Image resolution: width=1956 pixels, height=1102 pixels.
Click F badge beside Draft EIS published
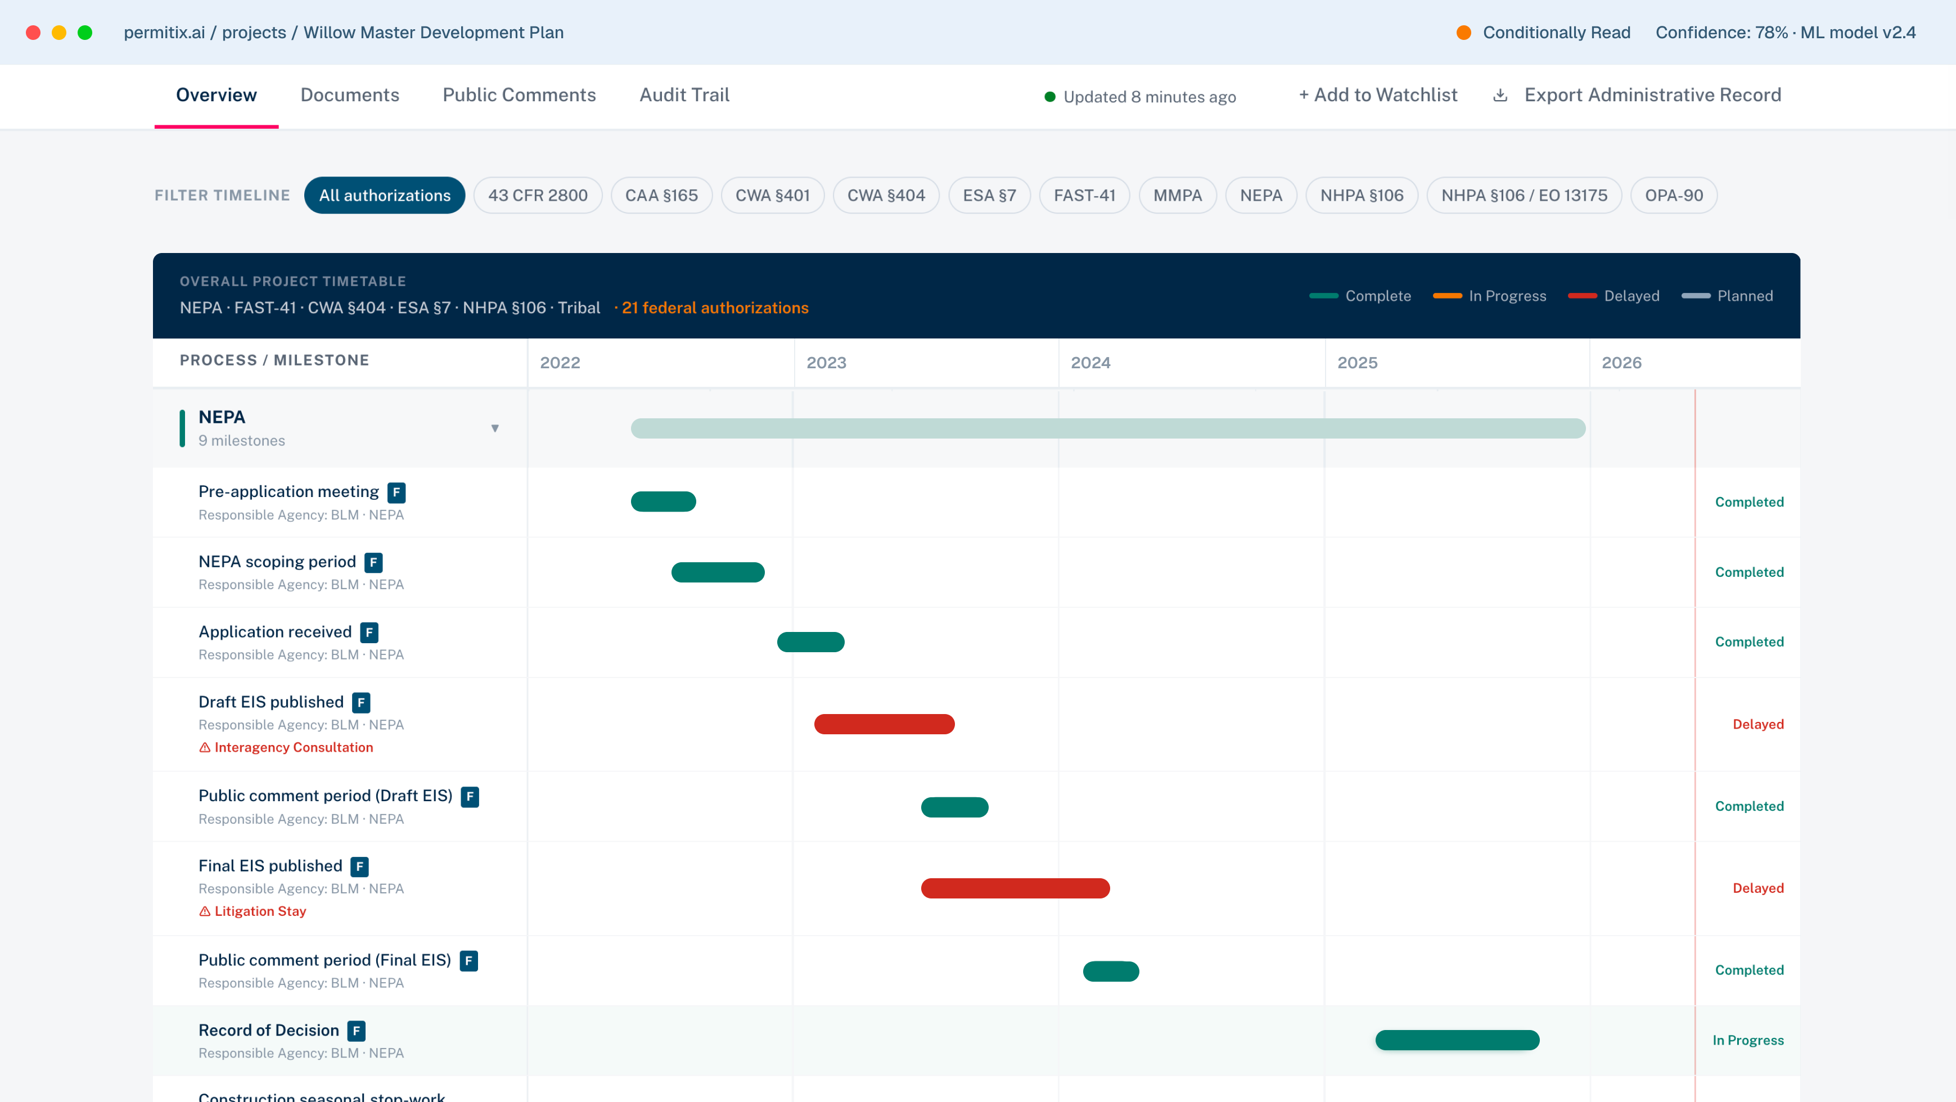(362, 703)
